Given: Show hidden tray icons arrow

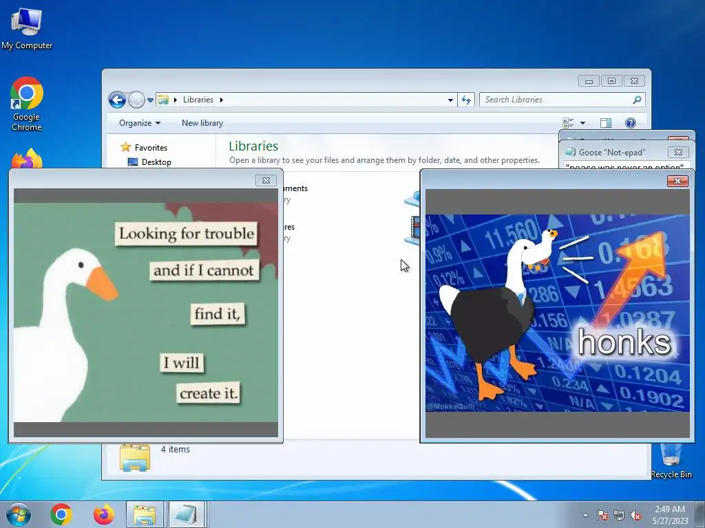Looking at the screenshot, I should [x=585, y=515].
